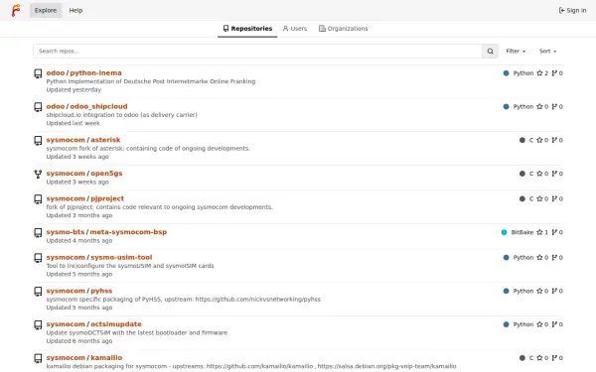The width and height of the screenshot is (596, 372).
Task: Open the meta-sysmocom-bsp repository
Action: pos(128,232)
